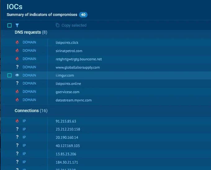The width and height of the screenshot is (211, 170).
Task: Click the question mark icon beside listpoints.online
Action: [17, 83]
